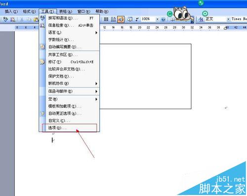Select 选项(O)... menu item
247x196 pixels.
coord(69,128)
